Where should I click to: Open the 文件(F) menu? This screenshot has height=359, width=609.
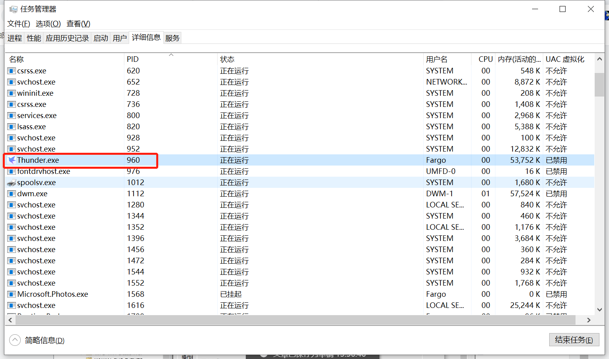point(18,24)
